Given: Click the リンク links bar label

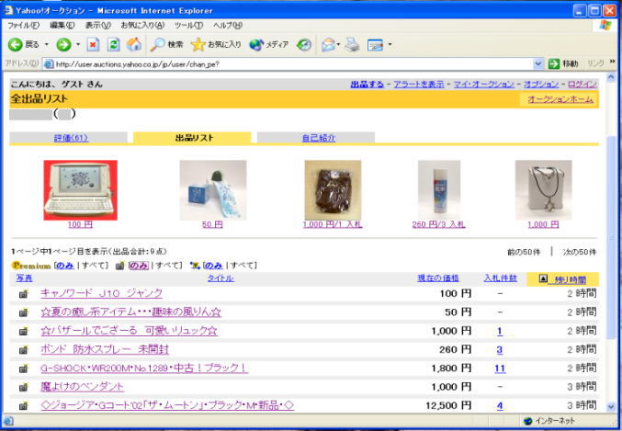Looking at the screenshot, I should click(595, 63).
